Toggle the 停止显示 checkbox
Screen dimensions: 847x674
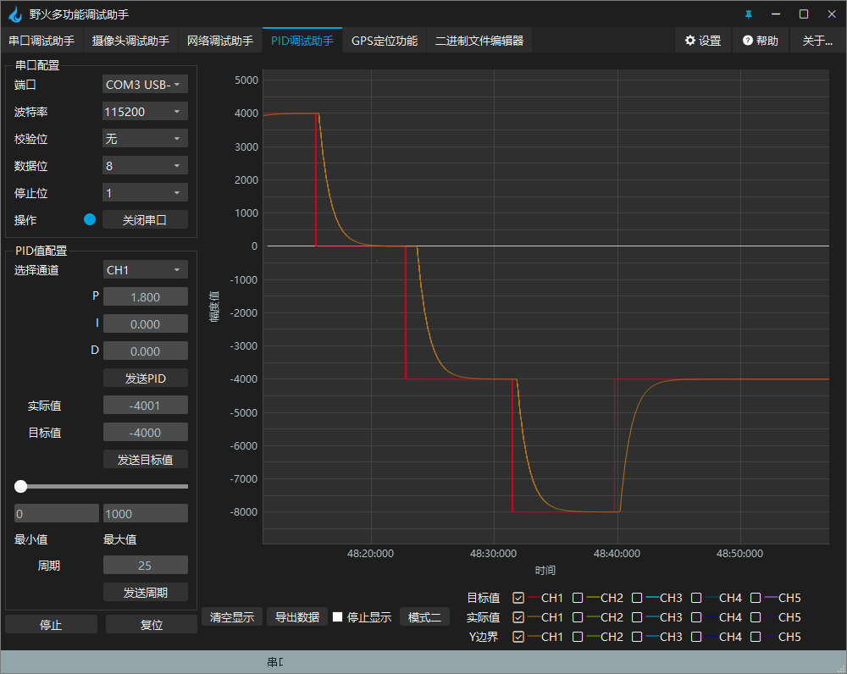[337, 617]
